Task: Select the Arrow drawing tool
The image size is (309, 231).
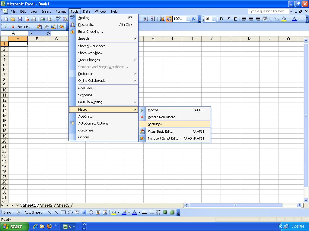Action: click(56, 212)
